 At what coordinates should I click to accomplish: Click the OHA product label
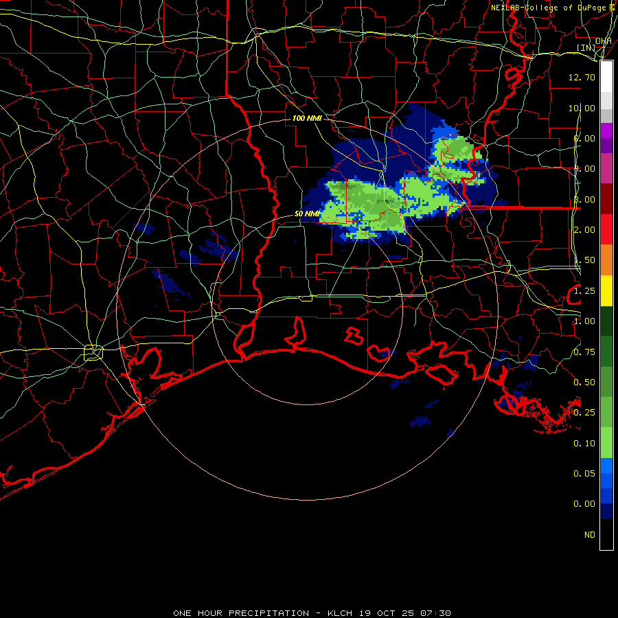point(604,41)
